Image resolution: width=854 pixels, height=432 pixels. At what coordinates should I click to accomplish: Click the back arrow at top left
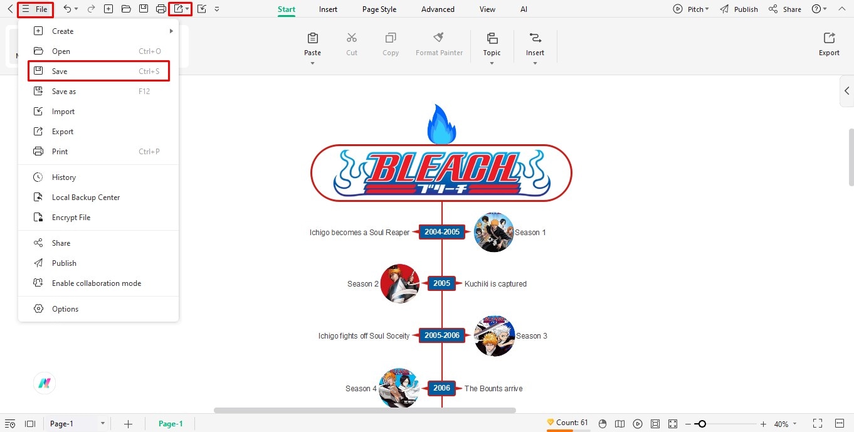tap(9, 9)
